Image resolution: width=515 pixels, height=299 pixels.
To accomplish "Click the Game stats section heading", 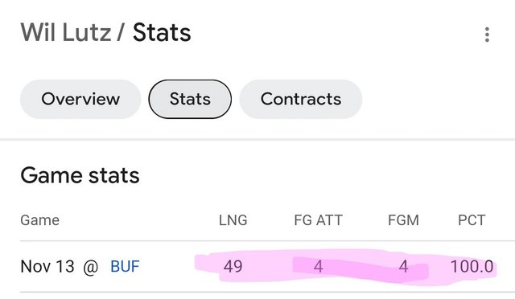I will 80,175.
